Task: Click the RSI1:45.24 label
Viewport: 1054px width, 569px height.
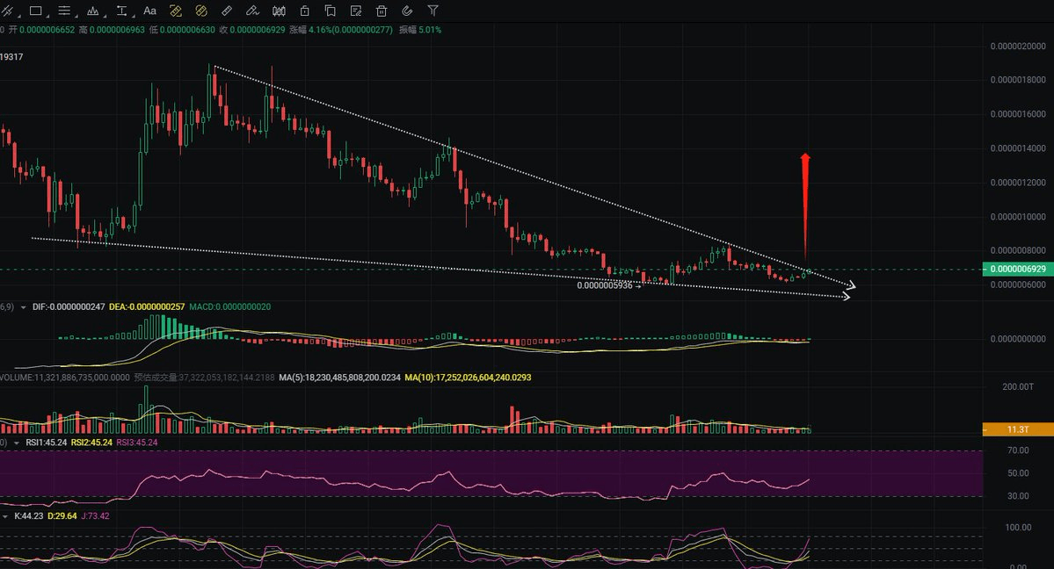Action: 47,443
